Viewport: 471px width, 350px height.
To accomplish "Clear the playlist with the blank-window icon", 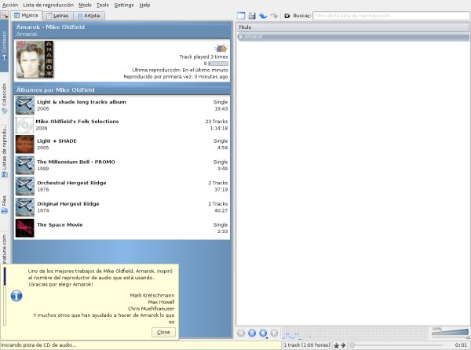I will point(241,16).
